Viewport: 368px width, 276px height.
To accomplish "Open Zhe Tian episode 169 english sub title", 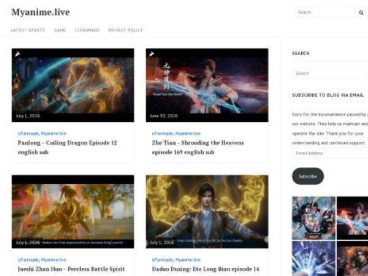I will click(x=198, y=147).
